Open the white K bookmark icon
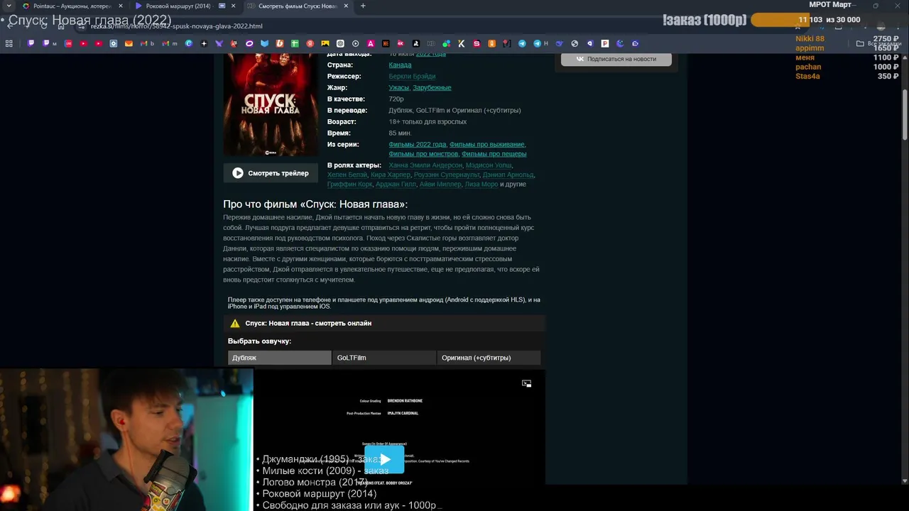Screen dimensions: 909x511 (x=461, y=43)
